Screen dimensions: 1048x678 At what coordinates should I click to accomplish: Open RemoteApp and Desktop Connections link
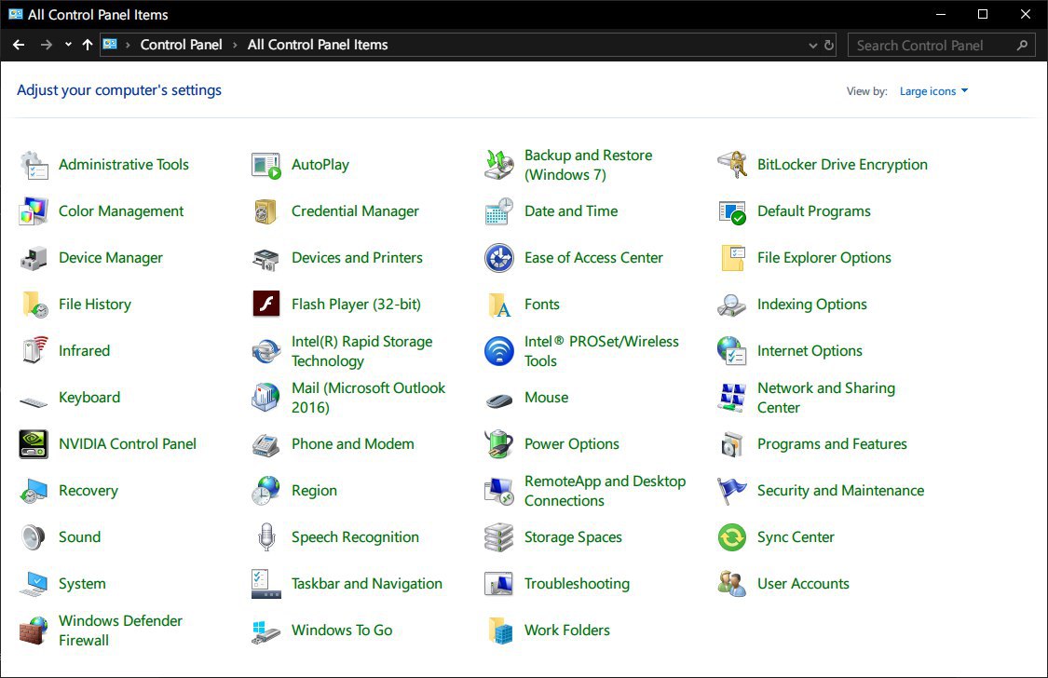pyautogui.click(x=605, y=491)
